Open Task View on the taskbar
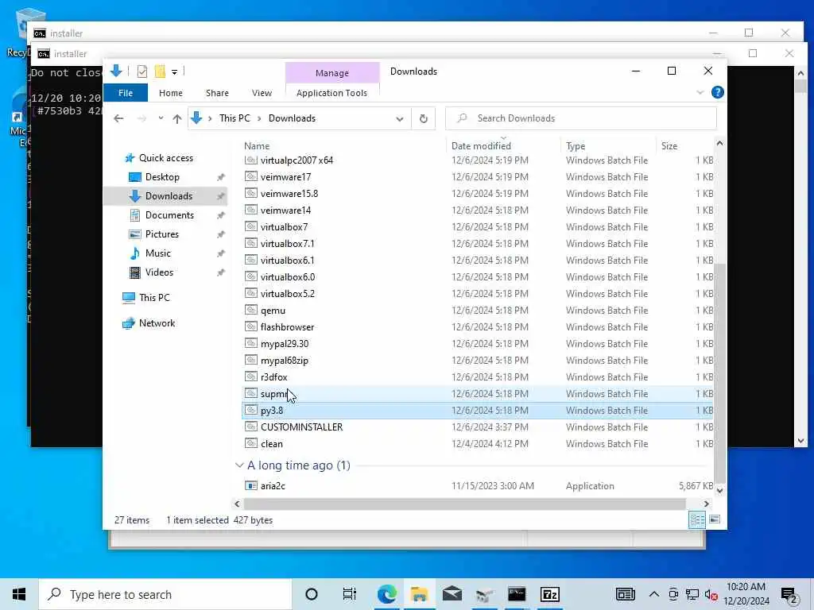The image size is (814, 610). [x=350, y=594]
